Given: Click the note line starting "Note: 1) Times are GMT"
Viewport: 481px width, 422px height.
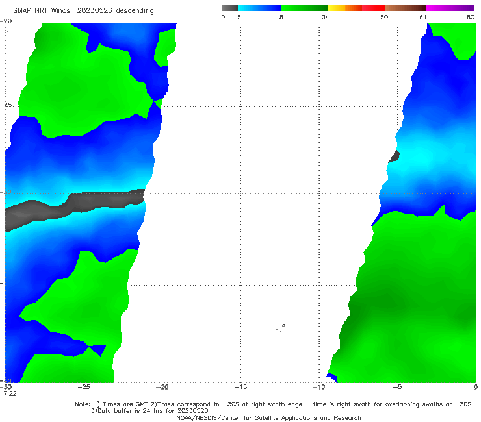Looking at the screenshot, I should 273,404.
